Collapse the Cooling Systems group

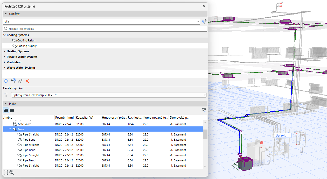point(4,35)
